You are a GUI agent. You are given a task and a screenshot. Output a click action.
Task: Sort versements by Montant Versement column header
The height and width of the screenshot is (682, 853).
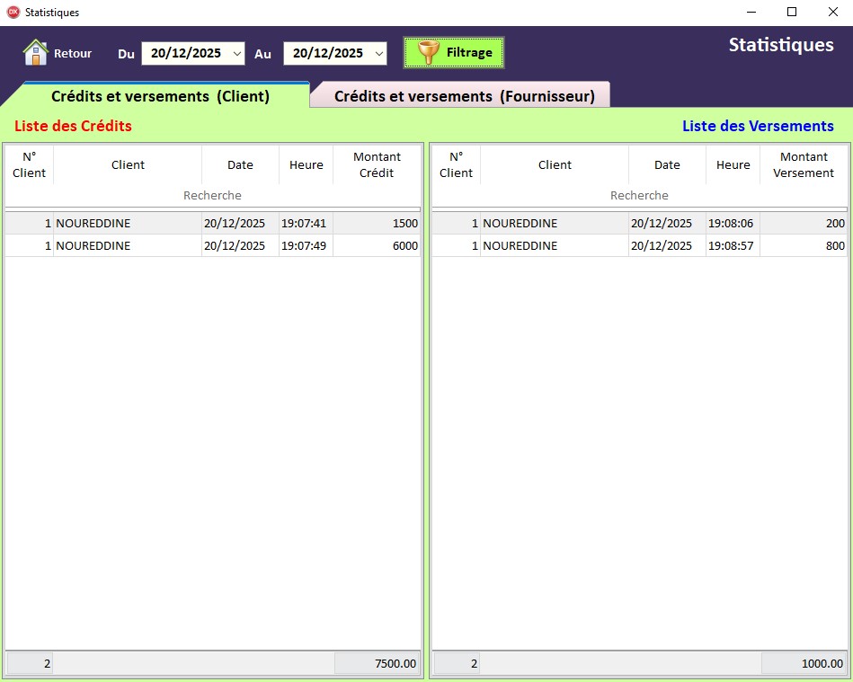(x=803, y=164)
